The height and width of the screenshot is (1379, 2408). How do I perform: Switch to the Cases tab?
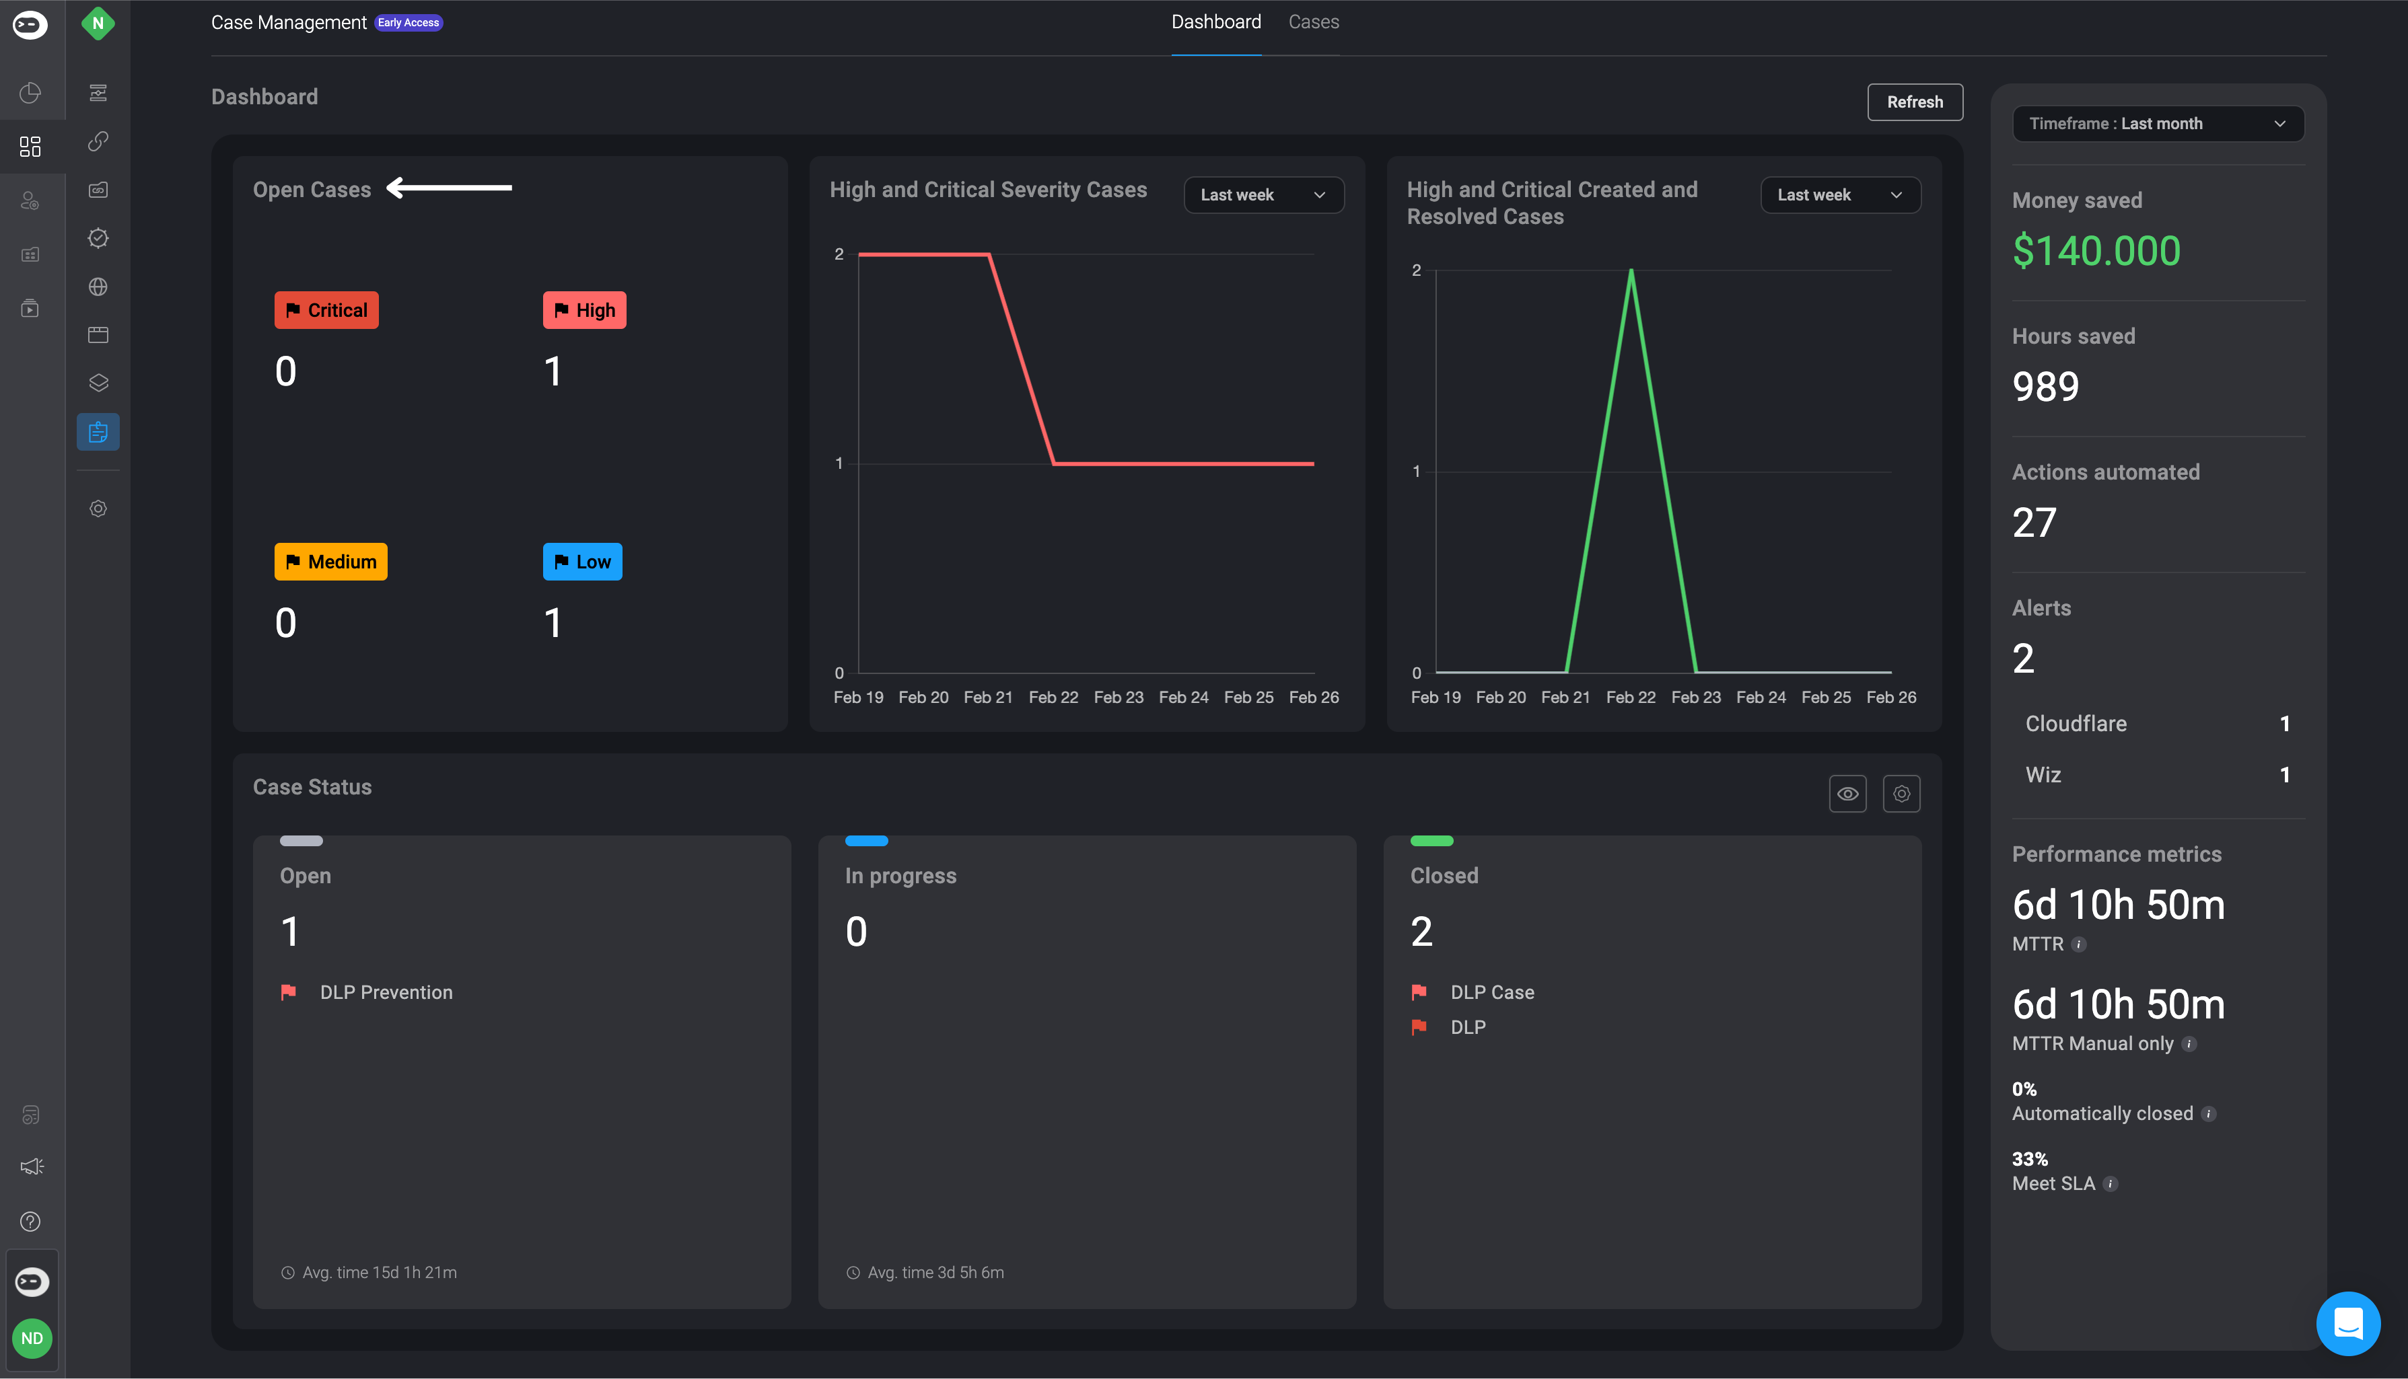coord(1313,23)
